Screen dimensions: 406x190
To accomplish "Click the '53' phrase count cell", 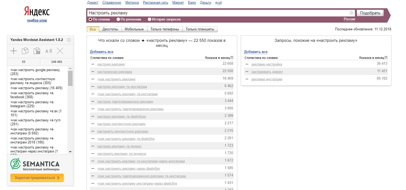I will click(x=23, y=62).
